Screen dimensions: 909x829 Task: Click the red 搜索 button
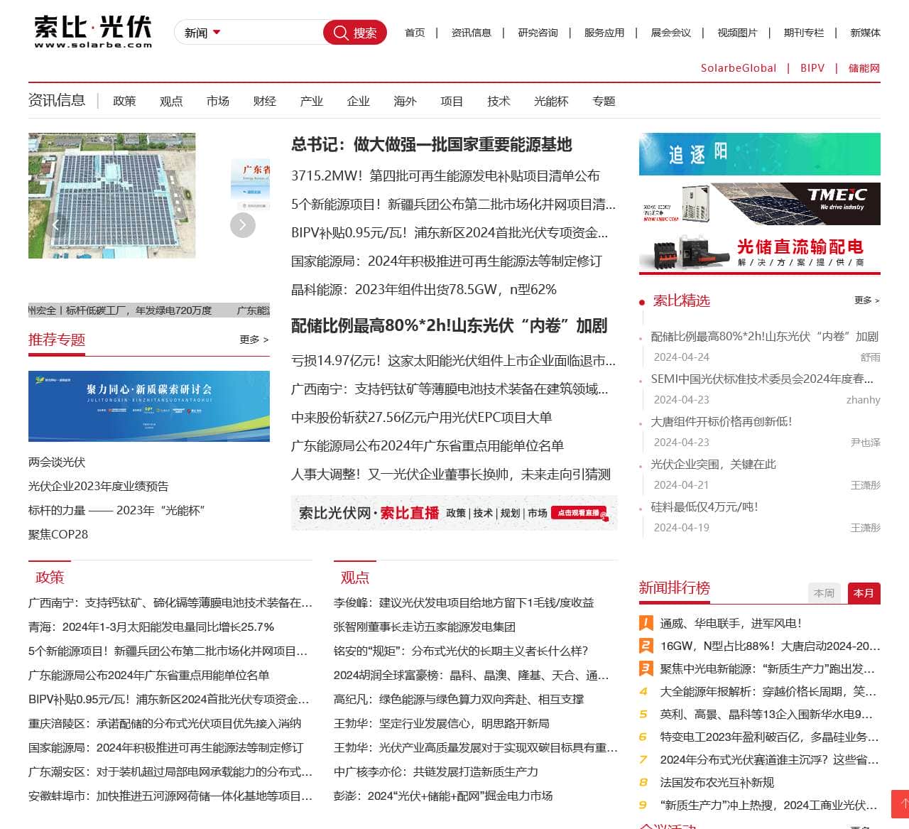pos(355,33)
